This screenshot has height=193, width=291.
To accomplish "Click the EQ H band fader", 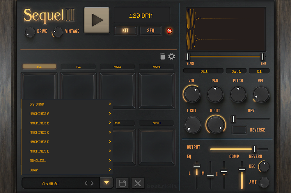I will click(x=224, y=171).
